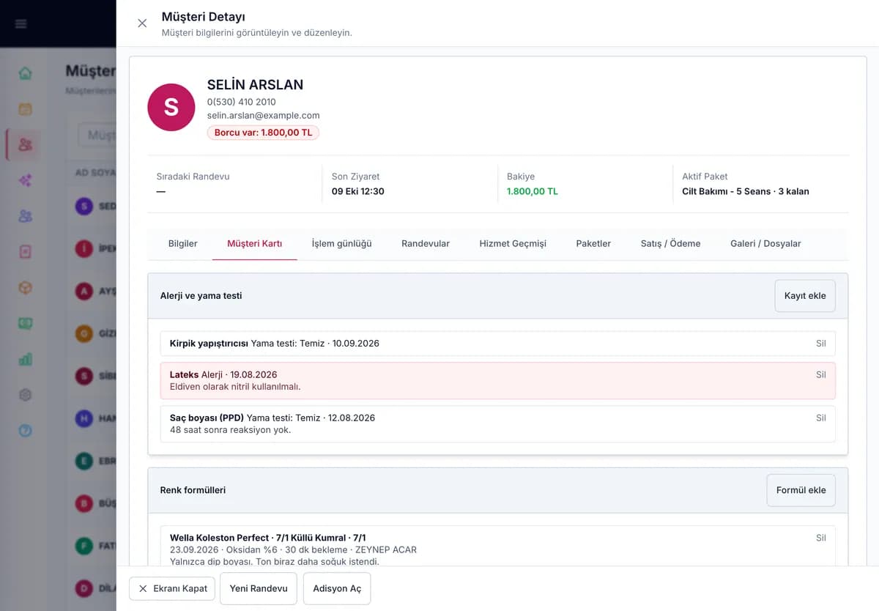Open the green cash icon in the background sidebar
The width and height of the screenshot is (879, 611).
26,323
